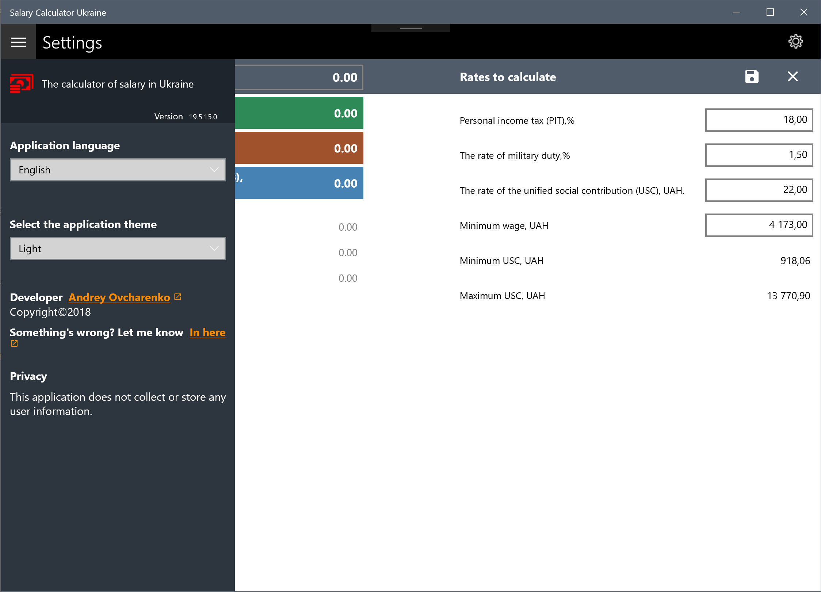Viewport: 821px width, 592px height.
Task: Edit the Personal income tax rate field
Action: click(759, 120)
